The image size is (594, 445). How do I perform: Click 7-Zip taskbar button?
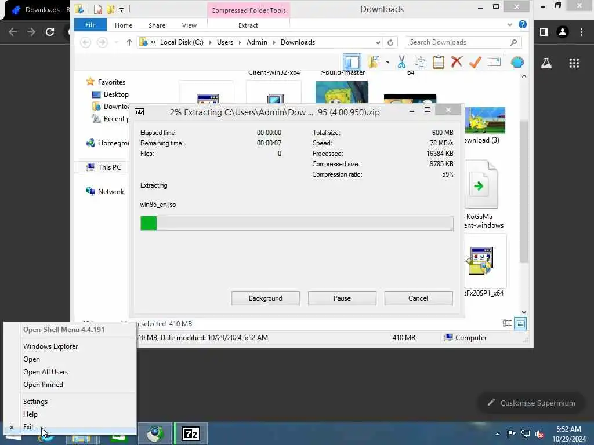point(190,433)
